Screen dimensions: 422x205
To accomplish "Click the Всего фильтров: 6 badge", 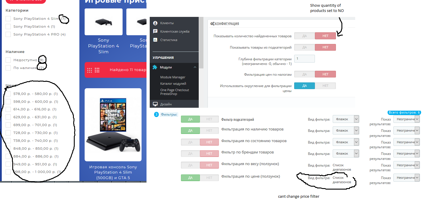I will coord(404,112).
